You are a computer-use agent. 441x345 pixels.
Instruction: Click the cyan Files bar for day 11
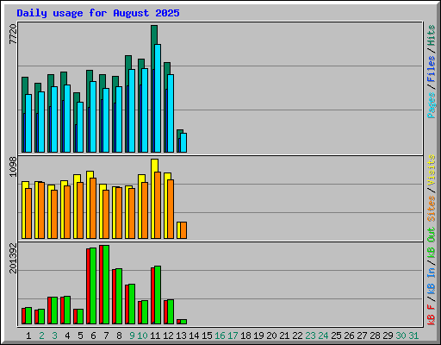(158, 98)
